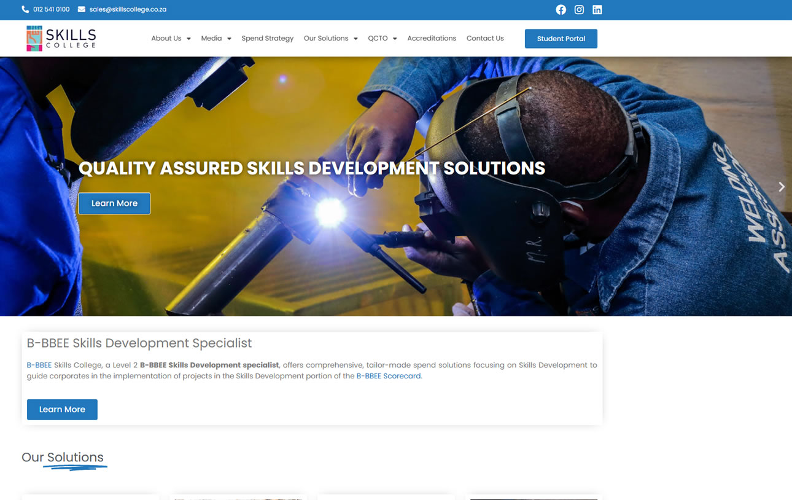Open the Facebook social icon
This screenshot has height=500, width=792.
point(561,10)
